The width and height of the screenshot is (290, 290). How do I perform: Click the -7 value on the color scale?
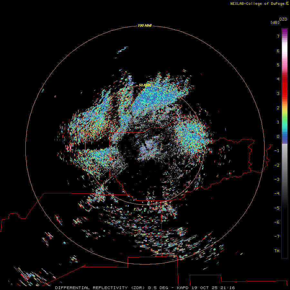277,237
